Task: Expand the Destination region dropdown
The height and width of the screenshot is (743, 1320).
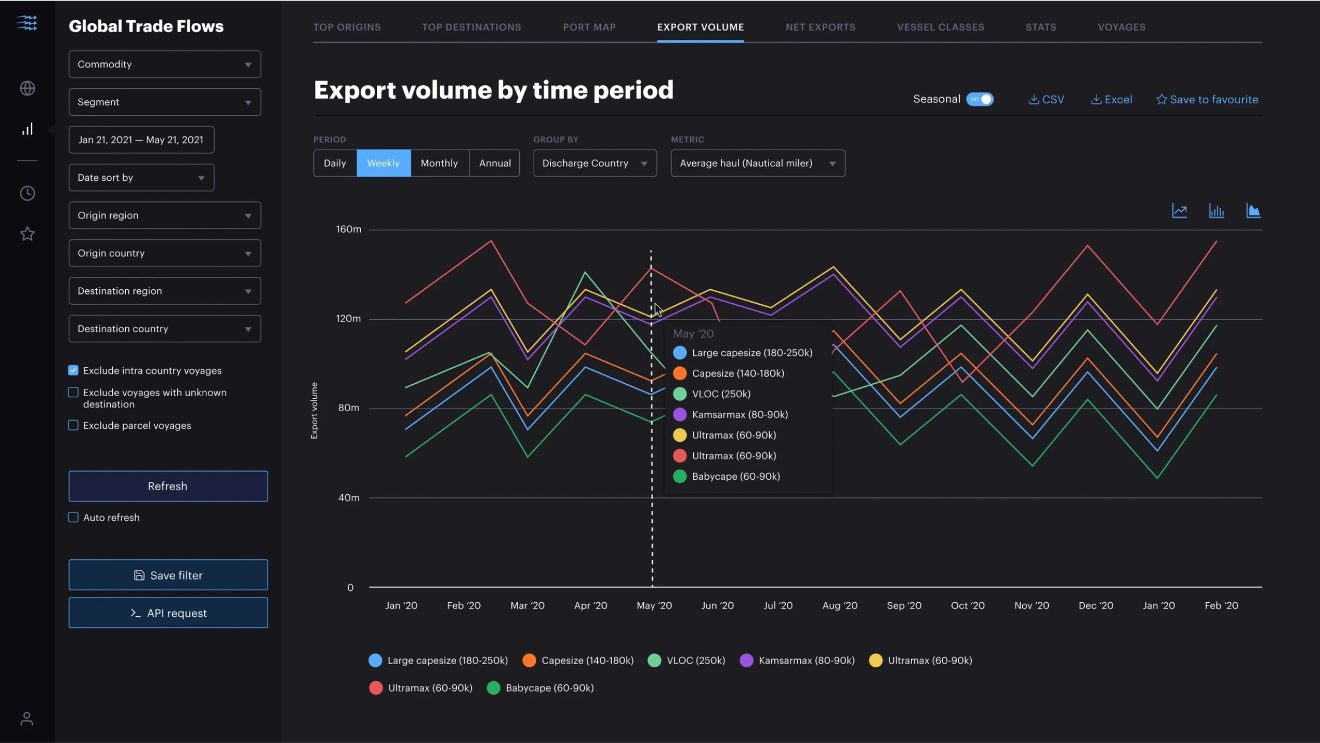Action: click(x=165, y=291)
